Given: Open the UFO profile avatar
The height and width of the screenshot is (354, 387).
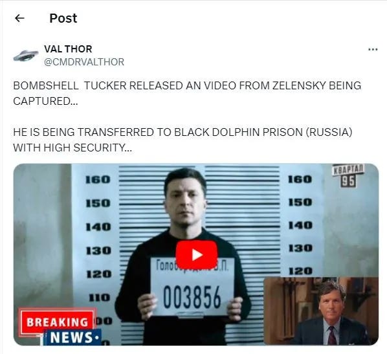Looking at the screenshot, I should tap(25, 55).
